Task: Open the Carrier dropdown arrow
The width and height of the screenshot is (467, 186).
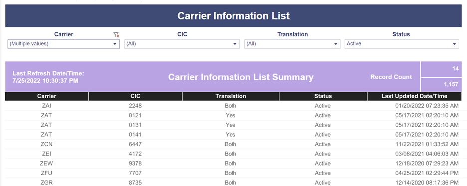Action: click(x=115, y=44)
